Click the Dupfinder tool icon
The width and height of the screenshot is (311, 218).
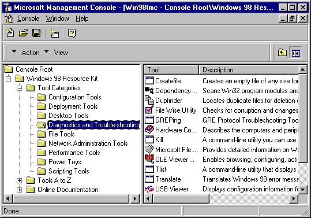click(149, 101)
